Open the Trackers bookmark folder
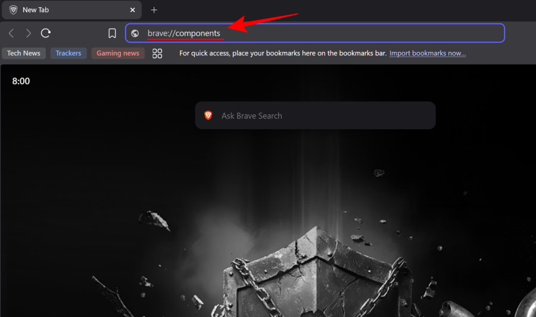Viewport: 536px width, 317px height. pyautogui.click(x=68, y=54)
